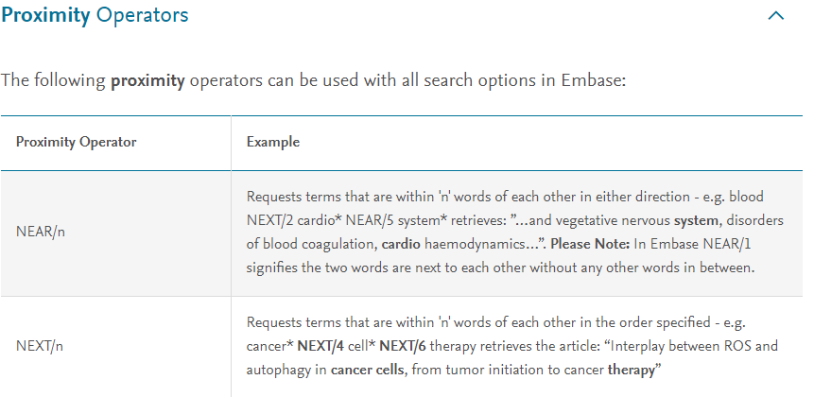Click the Proximity Operators section heading
The image size is (814, 397).
coord(95,15)
